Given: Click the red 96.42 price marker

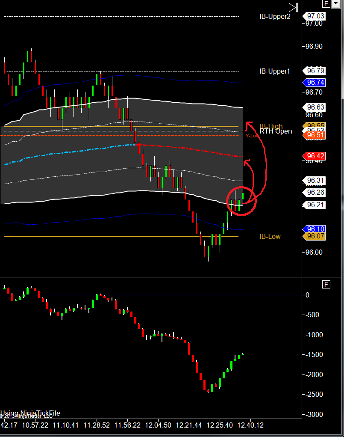Looking at the screenshot, I should pyautogui.click(x=314, y=156).
